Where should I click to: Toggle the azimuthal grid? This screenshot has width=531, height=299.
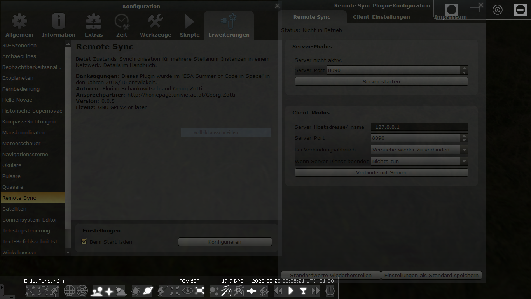tap(82, 291)
